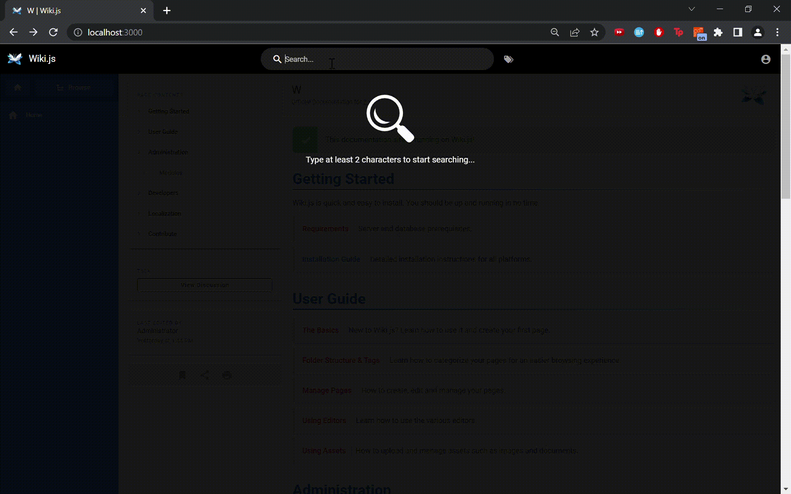Bookmark this page with the star icon

(594, 33)
